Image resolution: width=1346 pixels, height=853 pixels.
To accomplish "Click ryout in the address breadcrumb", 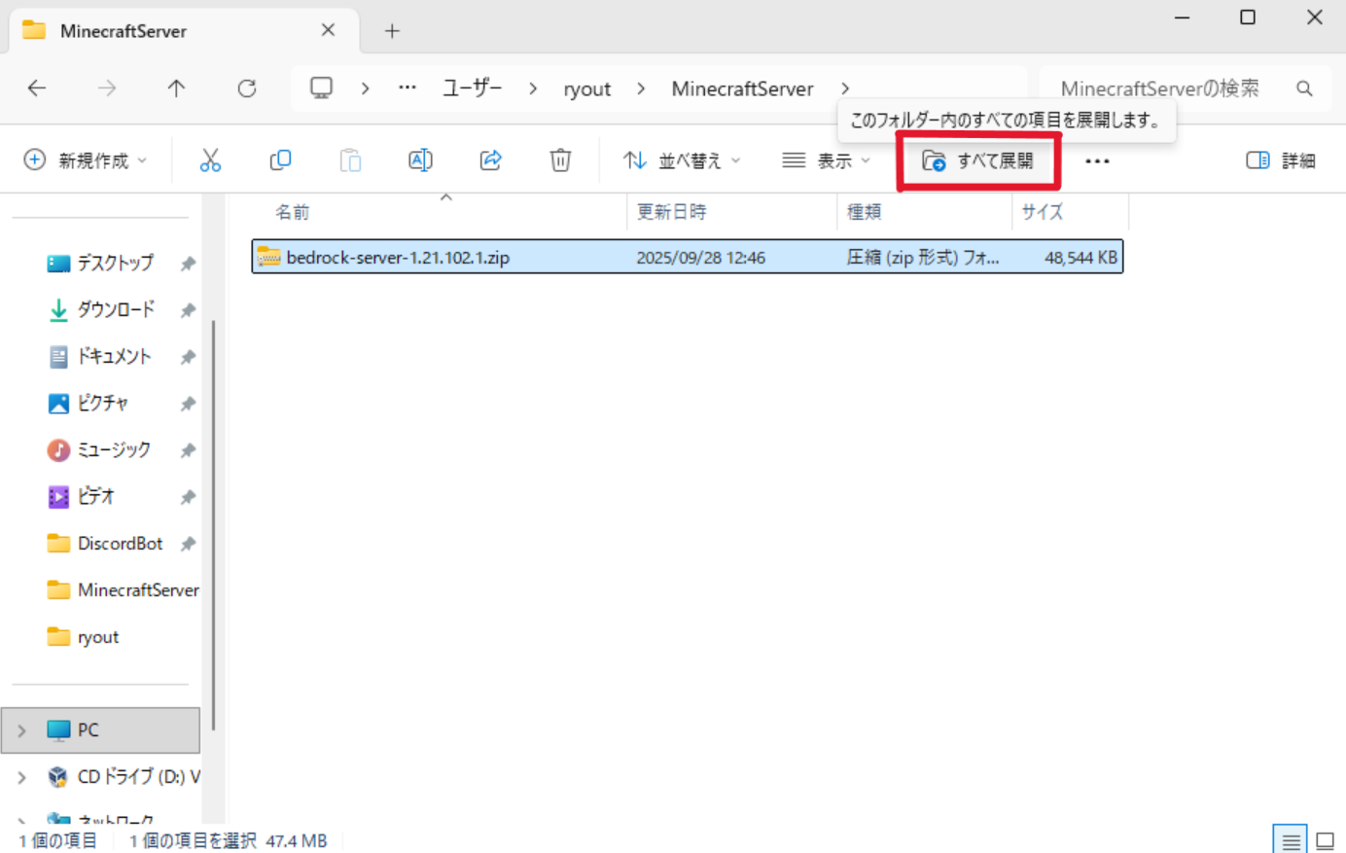I will (x=586, y=89).
